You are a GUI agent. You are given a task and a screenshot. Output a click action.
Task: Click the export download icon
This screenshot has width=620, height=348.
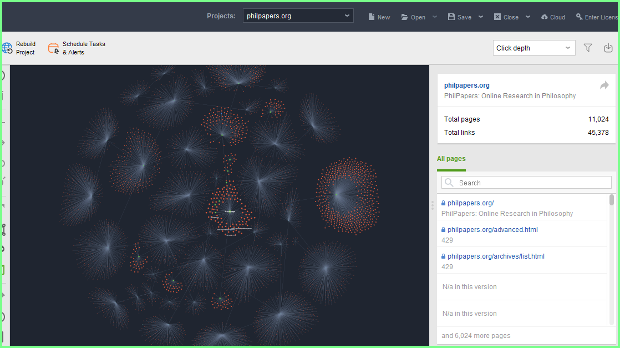click(608, 48)
